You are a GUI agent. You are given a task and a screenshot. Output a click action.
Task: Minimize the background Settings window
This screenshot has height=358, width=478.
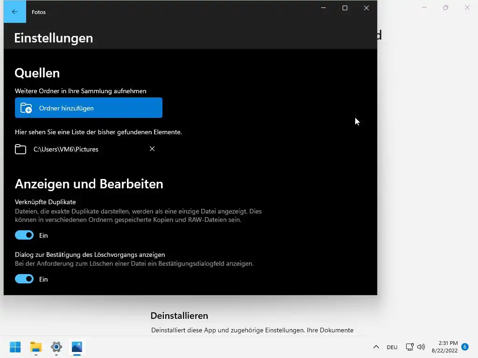point(424,7)
